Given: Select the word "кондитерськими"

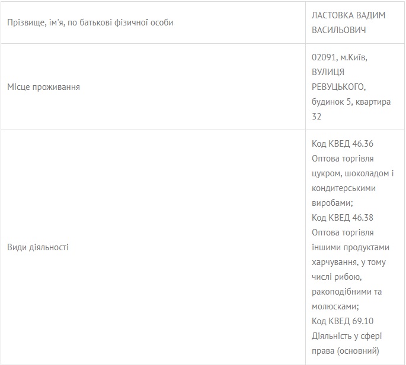Looking at the screenshot, I should coord(344,188).
